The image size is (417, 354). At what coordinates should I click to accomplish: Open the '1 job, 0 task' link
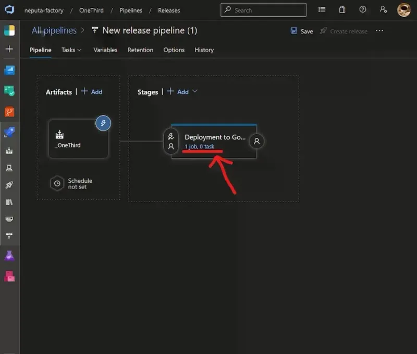coord(200,147)
